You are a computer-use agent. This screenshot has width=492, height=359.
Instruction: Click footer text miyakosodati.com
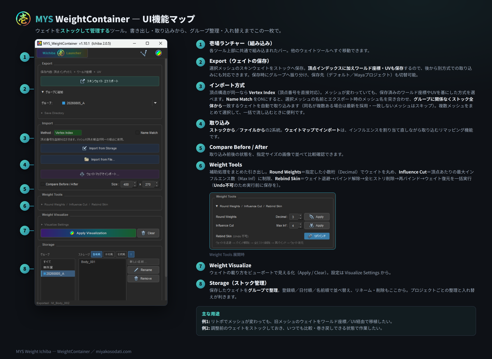tap(114, 351)
